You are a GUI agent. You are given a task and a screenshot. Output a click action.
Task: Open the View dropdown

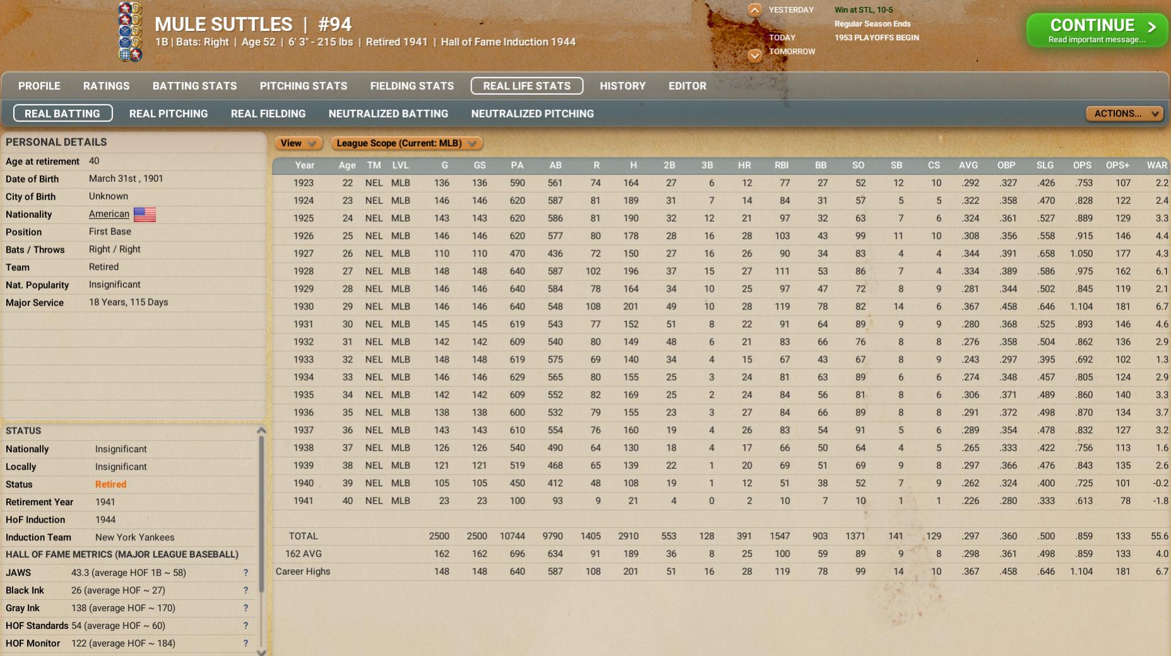(298, 143)
